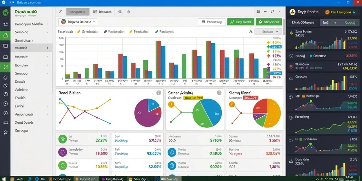Click the white Pudamang button
This screenshot has height=181, width=362.
212,22
